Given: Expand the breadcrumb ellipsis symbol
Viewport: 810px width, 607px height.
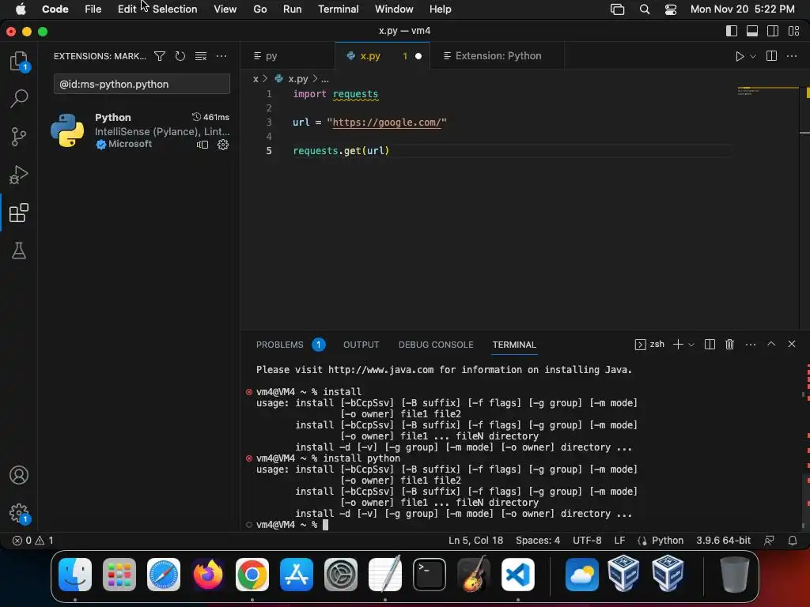Looking at the screenshot, I should point(325,79).
